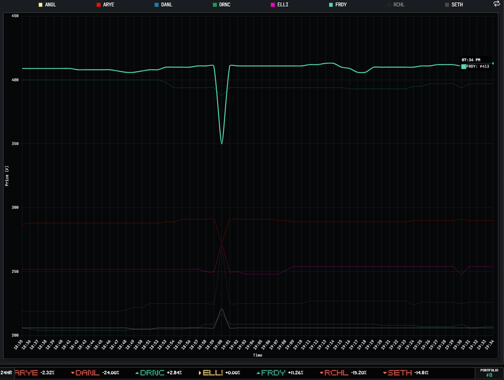Click the highlighted FRDY data point at 19:34
Viewport: 504px width, 380px height.
pos(493,63)
